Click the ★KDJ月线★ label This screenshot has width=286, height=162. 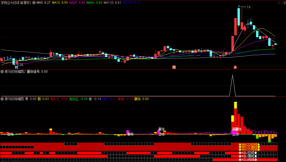(x=248, y=160)
